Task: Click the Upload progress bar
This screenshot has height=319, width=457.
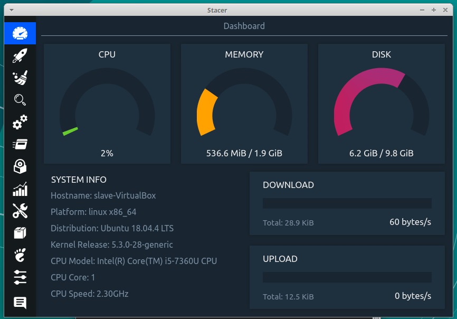Action: [x=347, y=277]
